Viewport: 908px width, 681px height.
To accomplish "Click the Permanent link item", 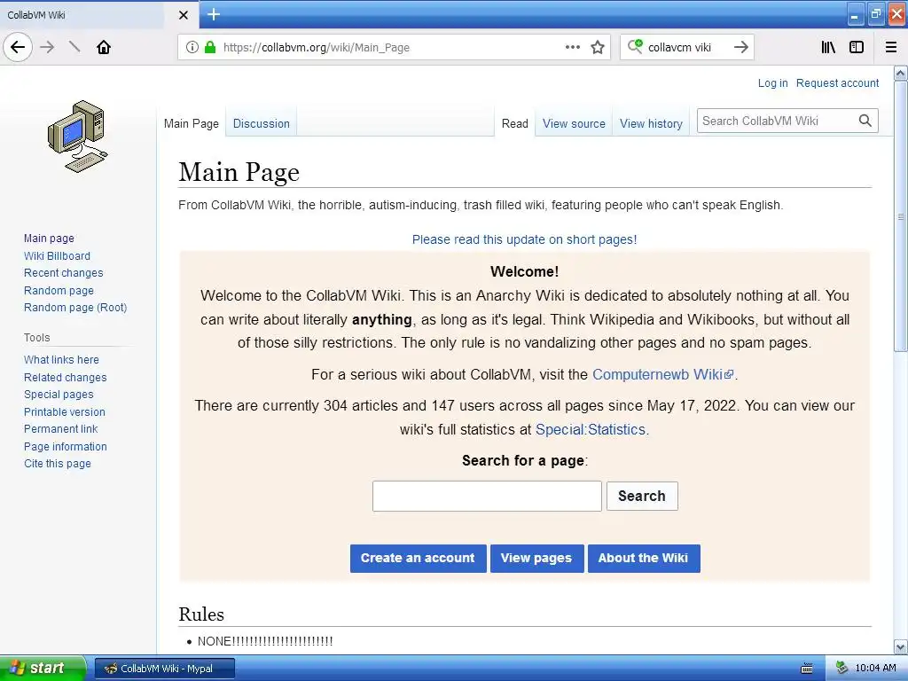I will pyautogui.click(x=61, y=428).
